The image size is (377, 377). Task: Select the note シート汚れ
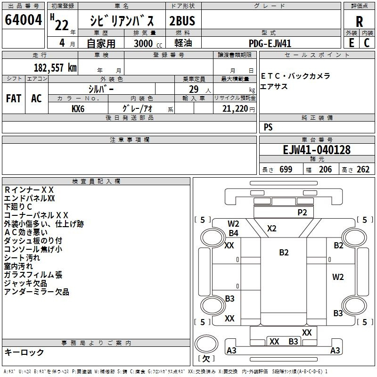tap(22, 257)
